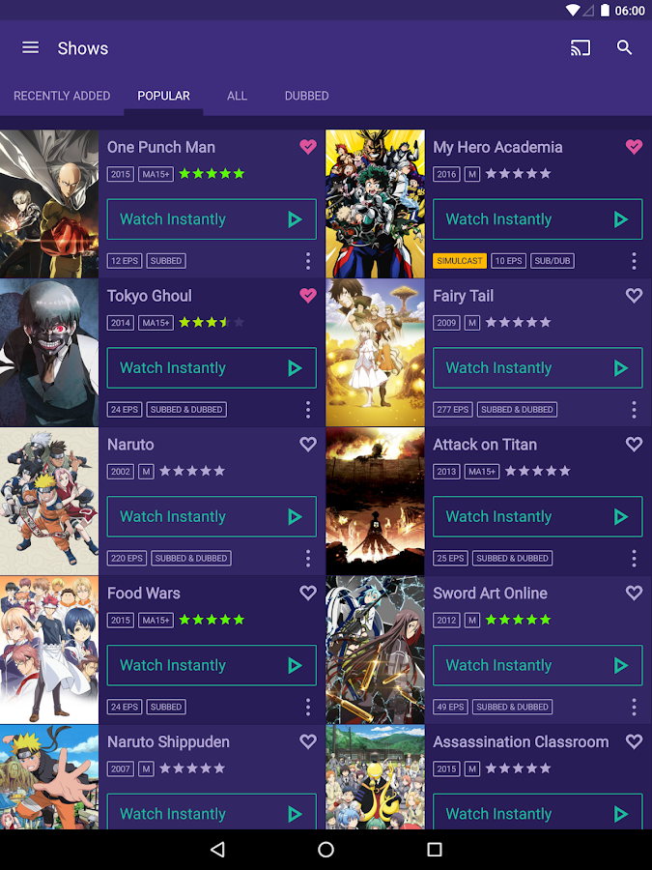Tap the Cast screen icon
Screen dimensions: 652x870
pos(581,47)
